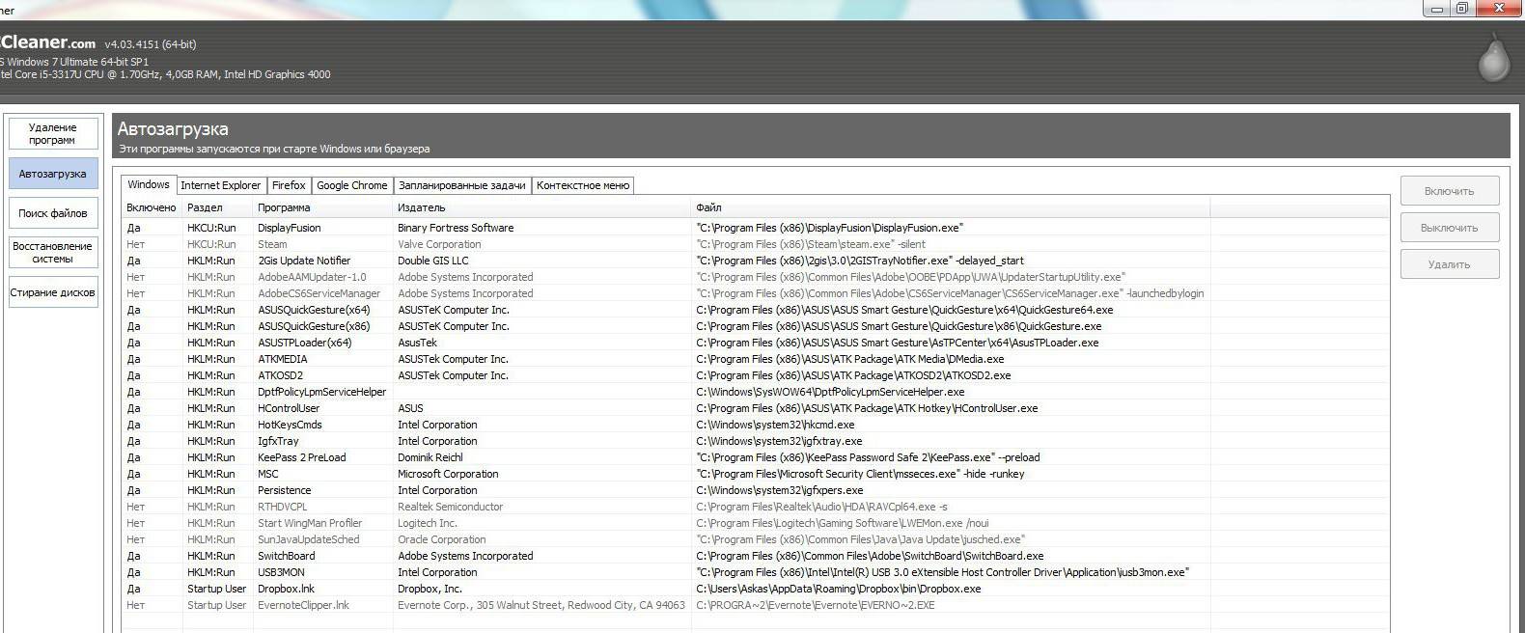Switch to the Internet Explorer tab

(220, 185)
